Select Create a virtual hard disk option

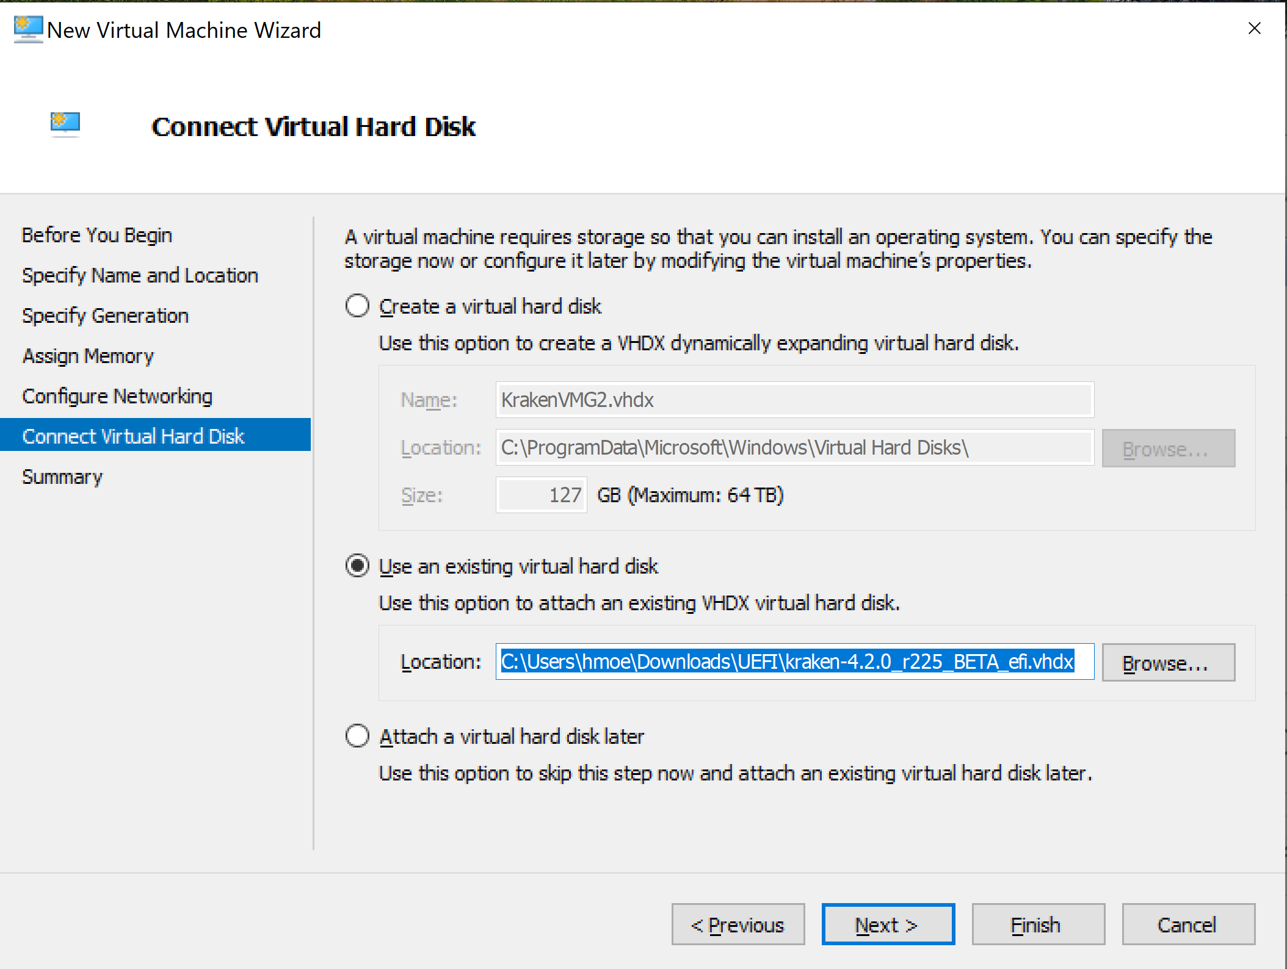[357, 306]
